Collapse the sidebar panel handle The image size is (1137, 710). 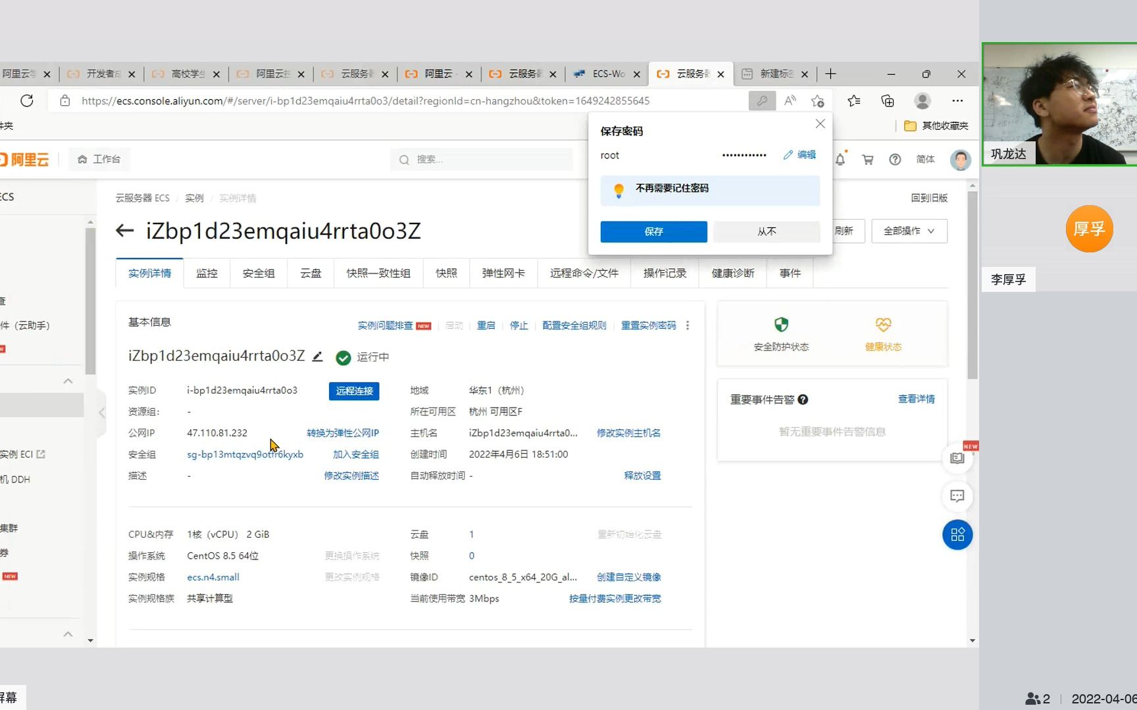[x=101, y=413]
